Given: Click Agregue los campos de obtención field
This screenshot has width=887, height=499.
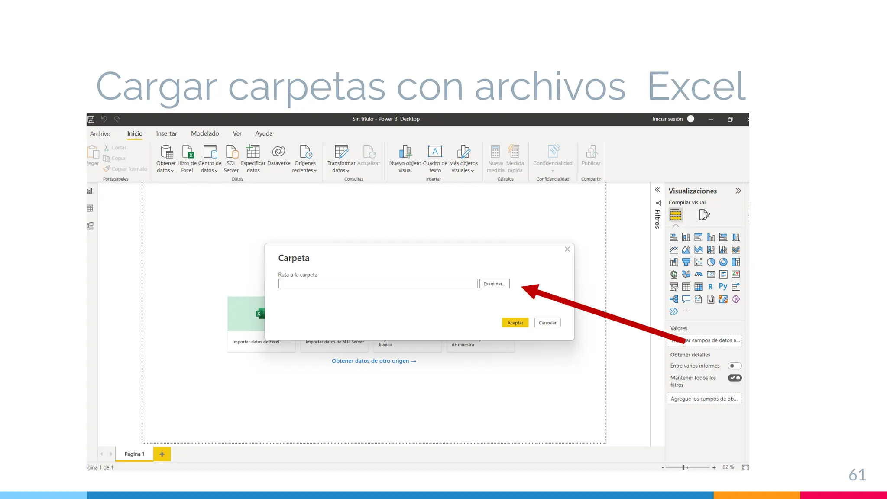Looking at the screenshot, I should pos(704,399).
